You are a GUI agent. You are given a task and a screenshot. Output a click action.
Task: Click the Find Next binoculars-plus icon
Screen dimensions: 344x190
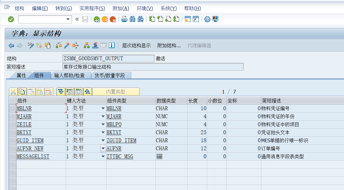click(x=140, y=19)
